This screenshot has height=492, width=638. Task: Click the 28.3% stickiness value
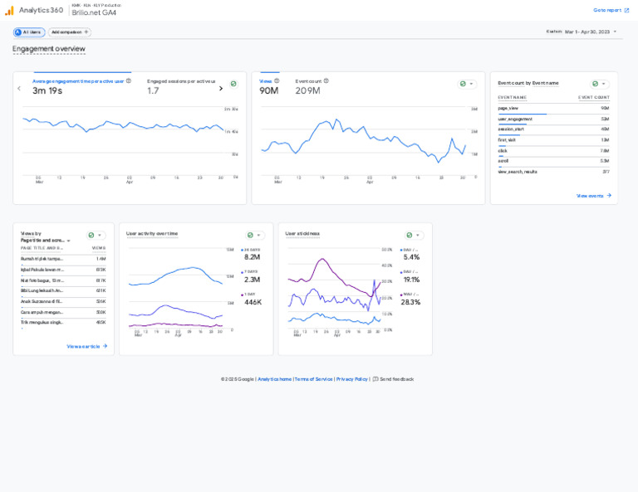click(410, 302)
